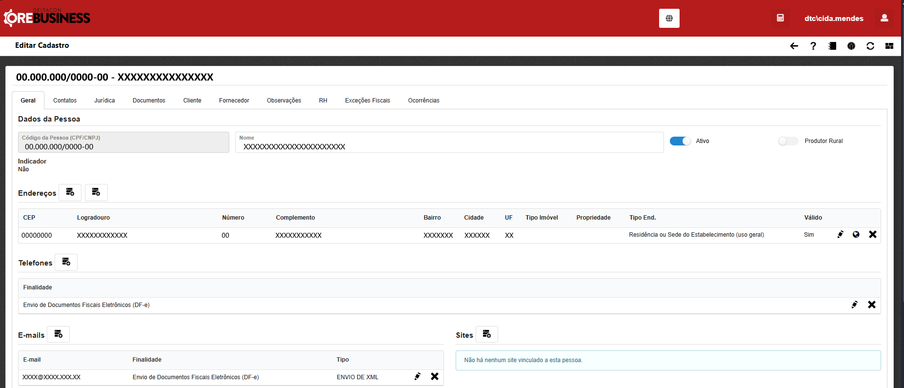Click the Nome input field
904x388 pixels.
(449, 146)
